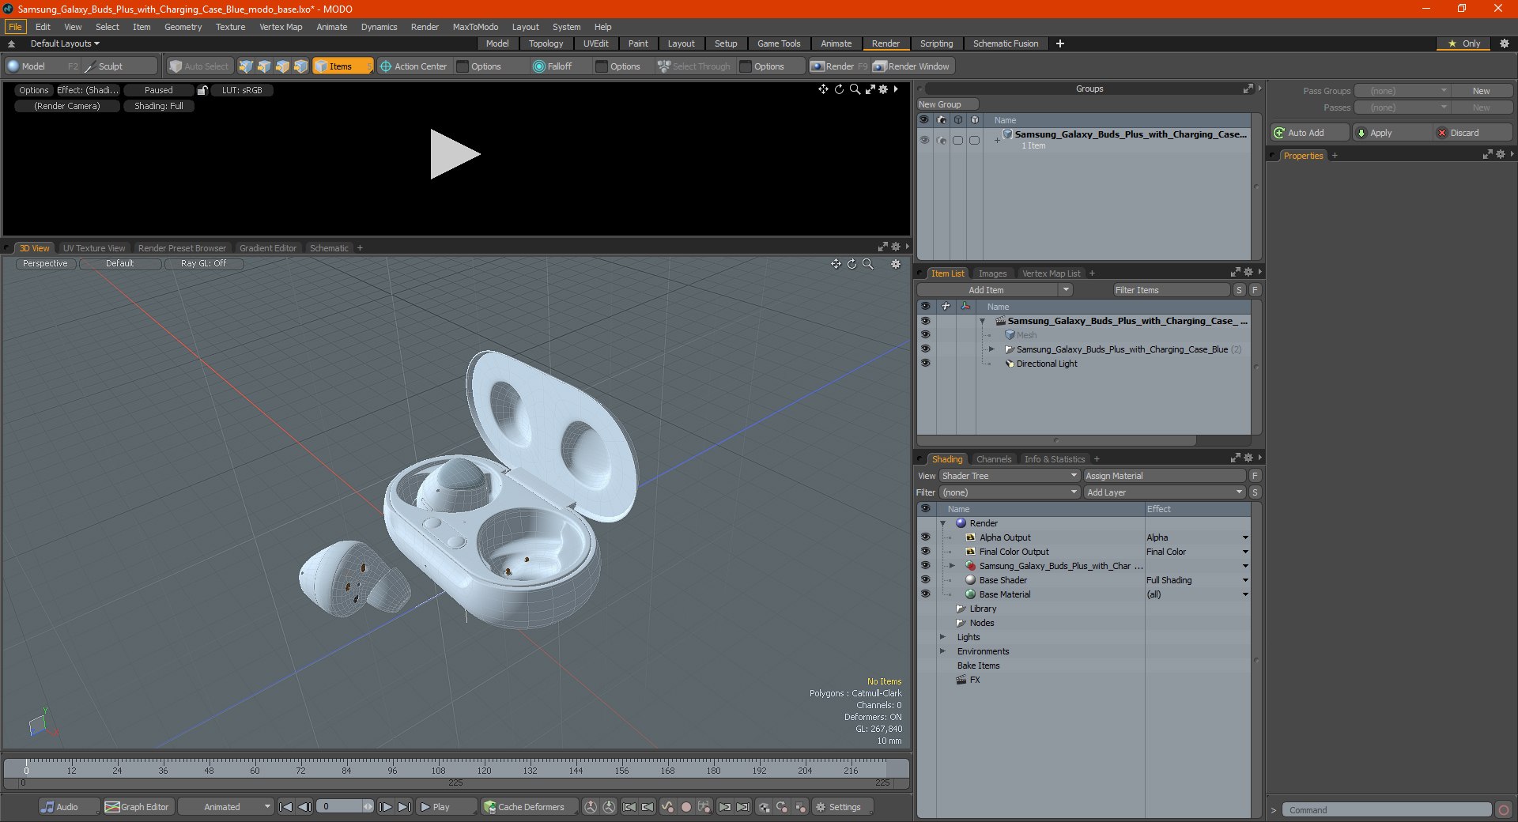Click Assign Material button
Image resolution: width=1518 pixels, height=822 pixels.
click(x=1165, y=476)
